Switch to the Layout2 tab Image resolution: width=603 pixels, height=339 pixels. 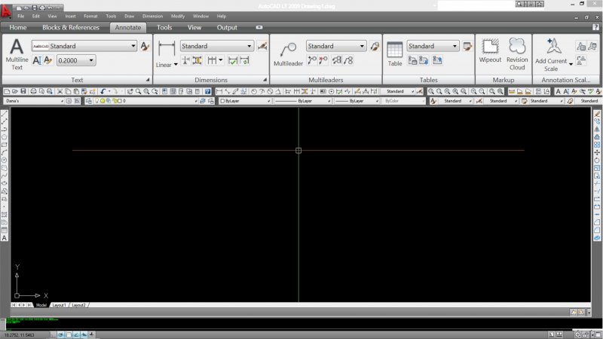79,305
